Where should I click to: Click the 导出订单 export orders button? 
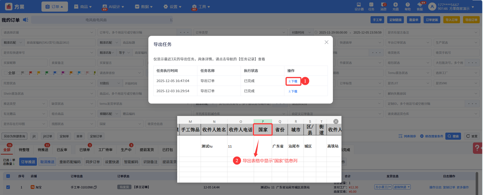pyautogui.click(x=471, y=20)
